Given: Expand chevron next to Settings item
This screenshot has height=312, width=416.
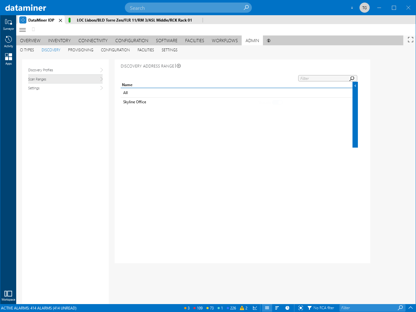Looking at the screenshot, I should [101, 88].
